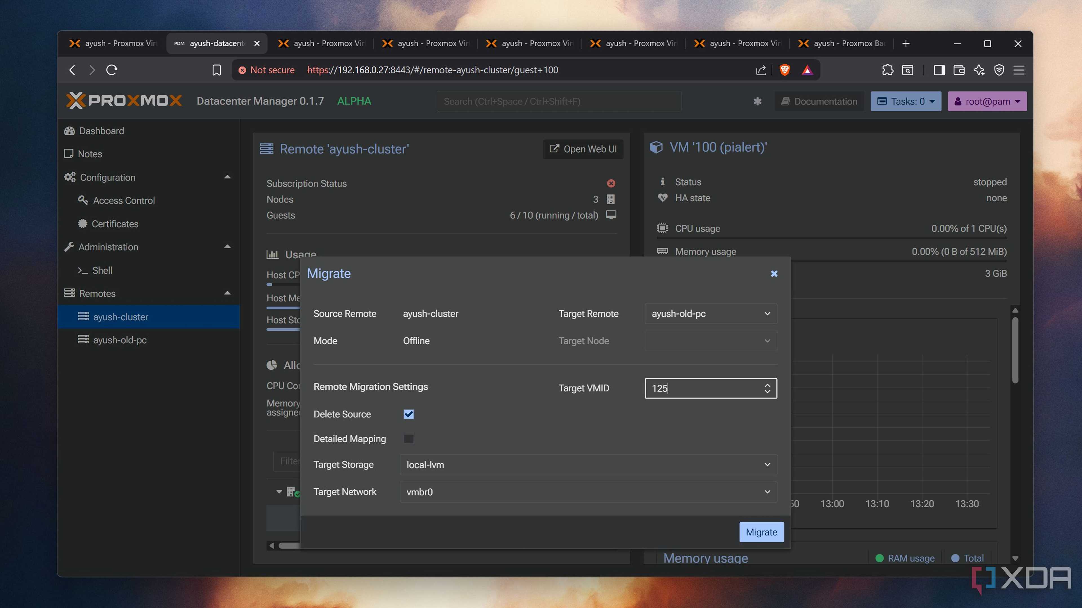
Task: Open the Target Network dropdown
Action: [x=588, y=492]
